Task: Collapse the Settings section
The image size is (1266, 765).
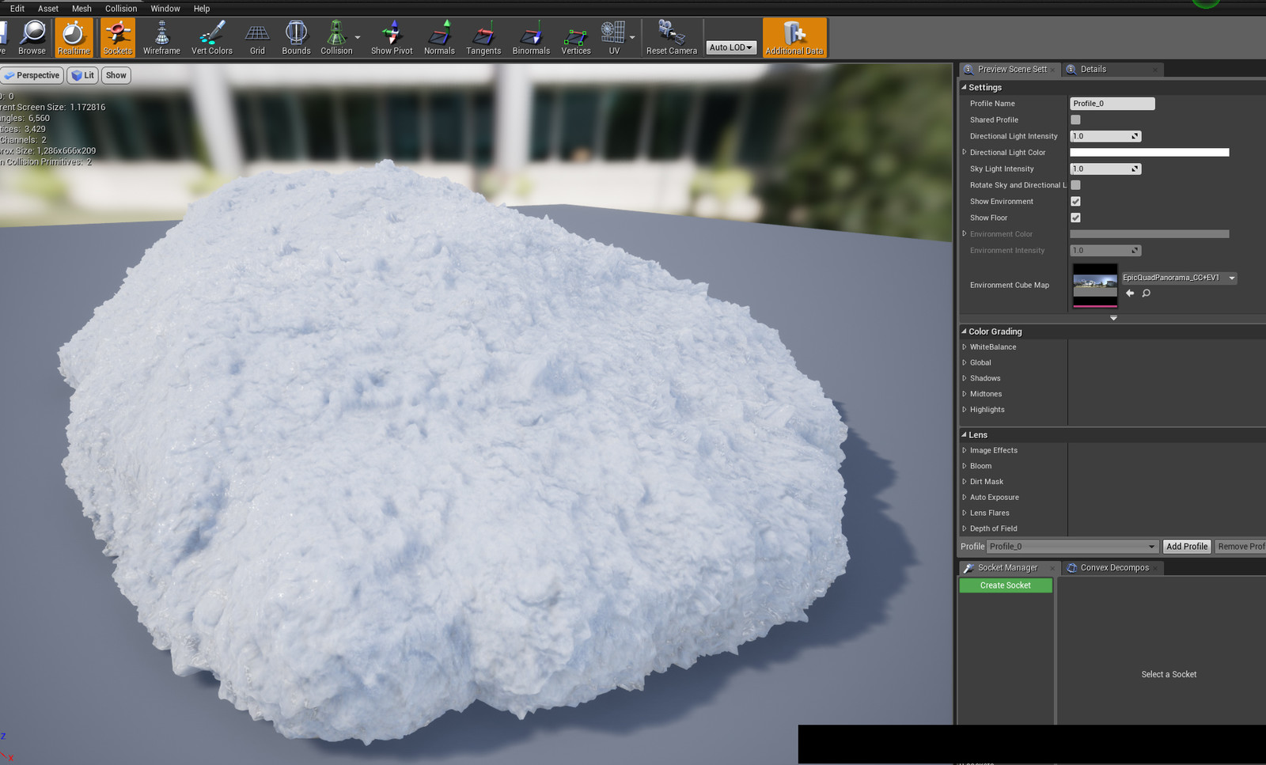Action: (964, 87)
